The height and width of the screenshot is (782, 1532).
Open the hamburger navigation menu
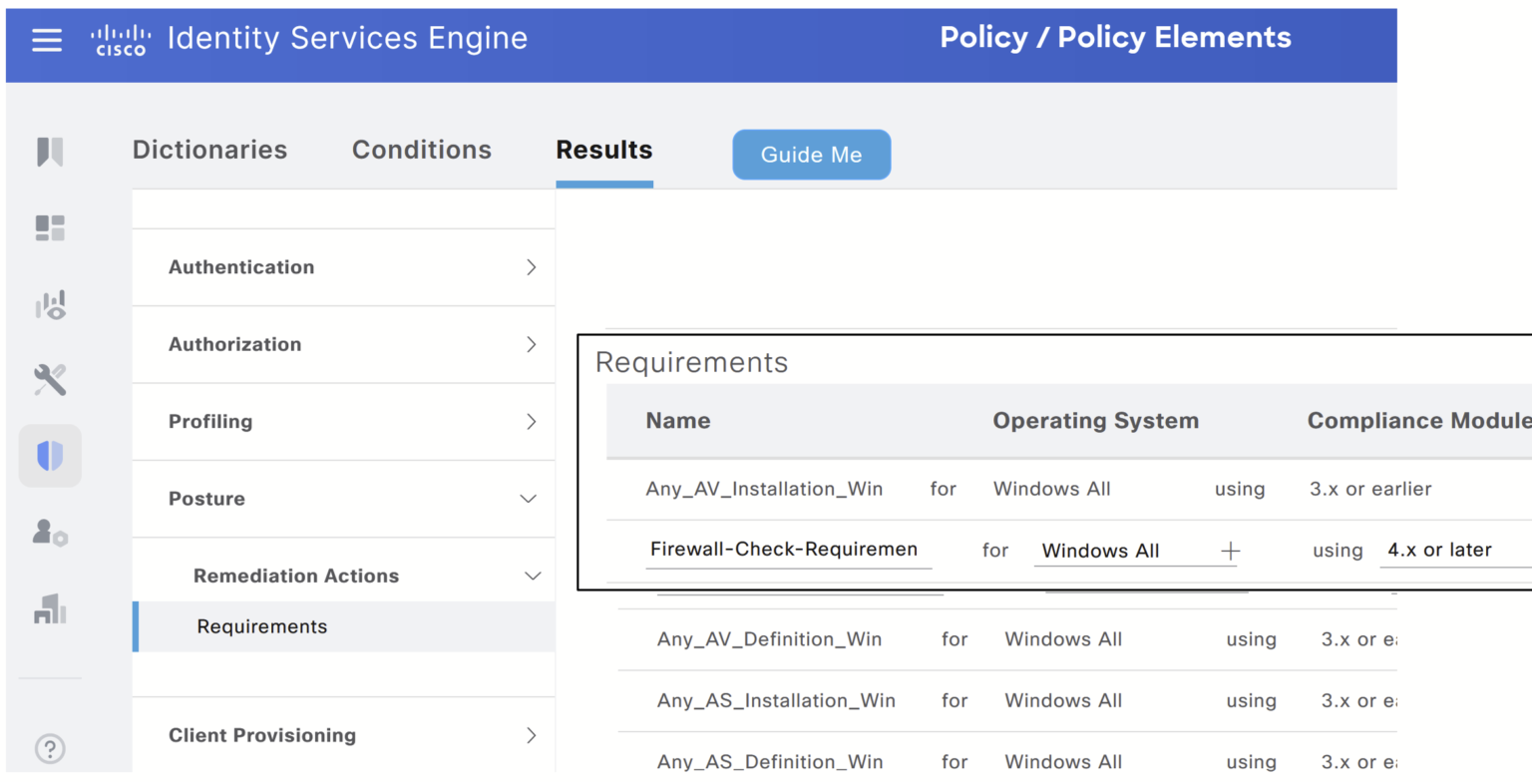(x=47, y=38)
